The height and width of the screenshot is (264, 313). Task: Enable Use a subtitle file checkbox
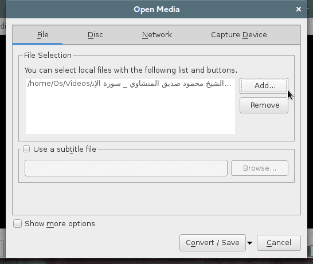(x=26, y=149)
